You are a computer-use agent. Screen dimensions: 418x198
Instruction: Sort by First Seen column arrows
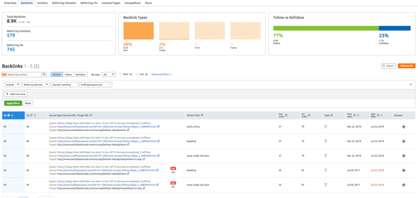click(x=358, y=116)
